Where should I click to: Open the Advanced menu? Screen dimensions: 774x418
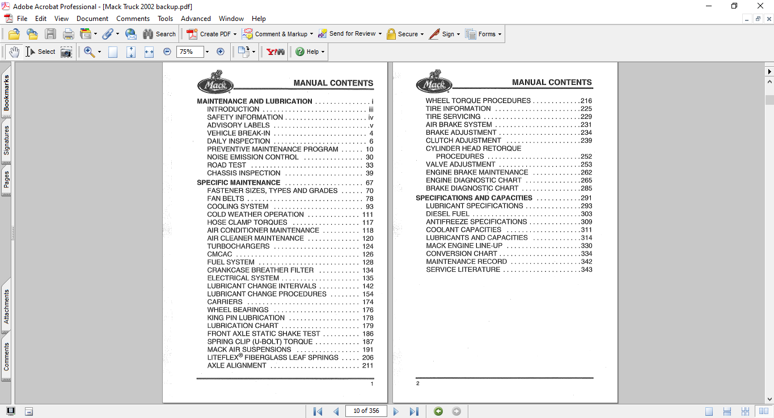(x=196, y=19)
